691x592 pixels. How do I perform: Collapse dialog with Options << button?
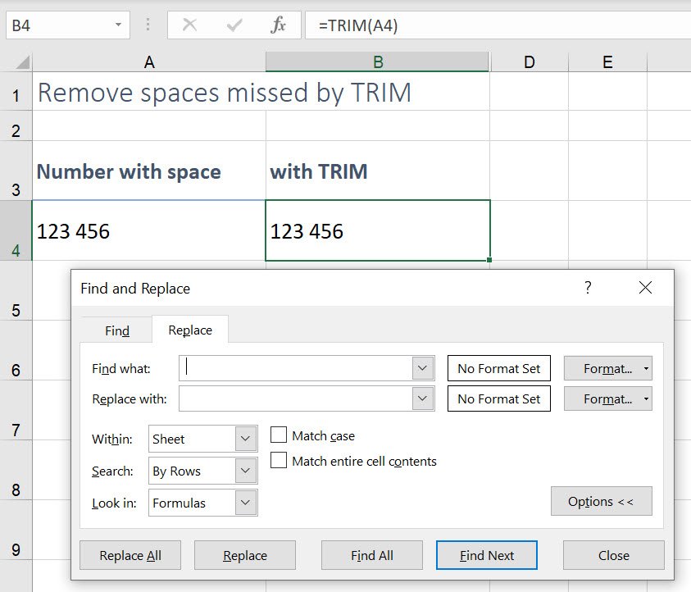tap(601, 501)
